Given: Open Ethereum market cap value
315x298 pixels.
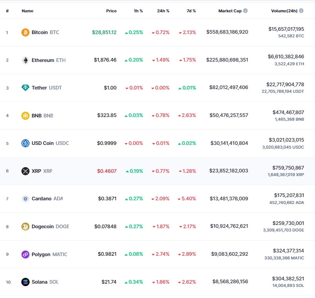Looking at the screenshot, I should pos(227,60).
